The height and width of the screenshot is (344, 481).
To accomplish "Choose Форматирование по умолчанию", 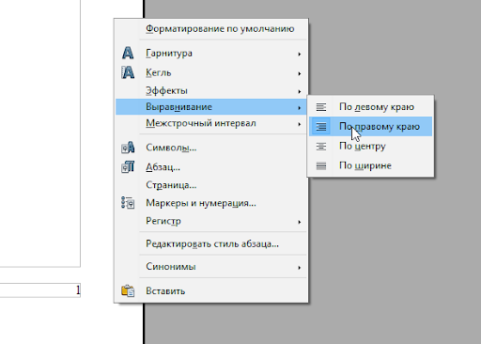I will click(x=211, y=29).
